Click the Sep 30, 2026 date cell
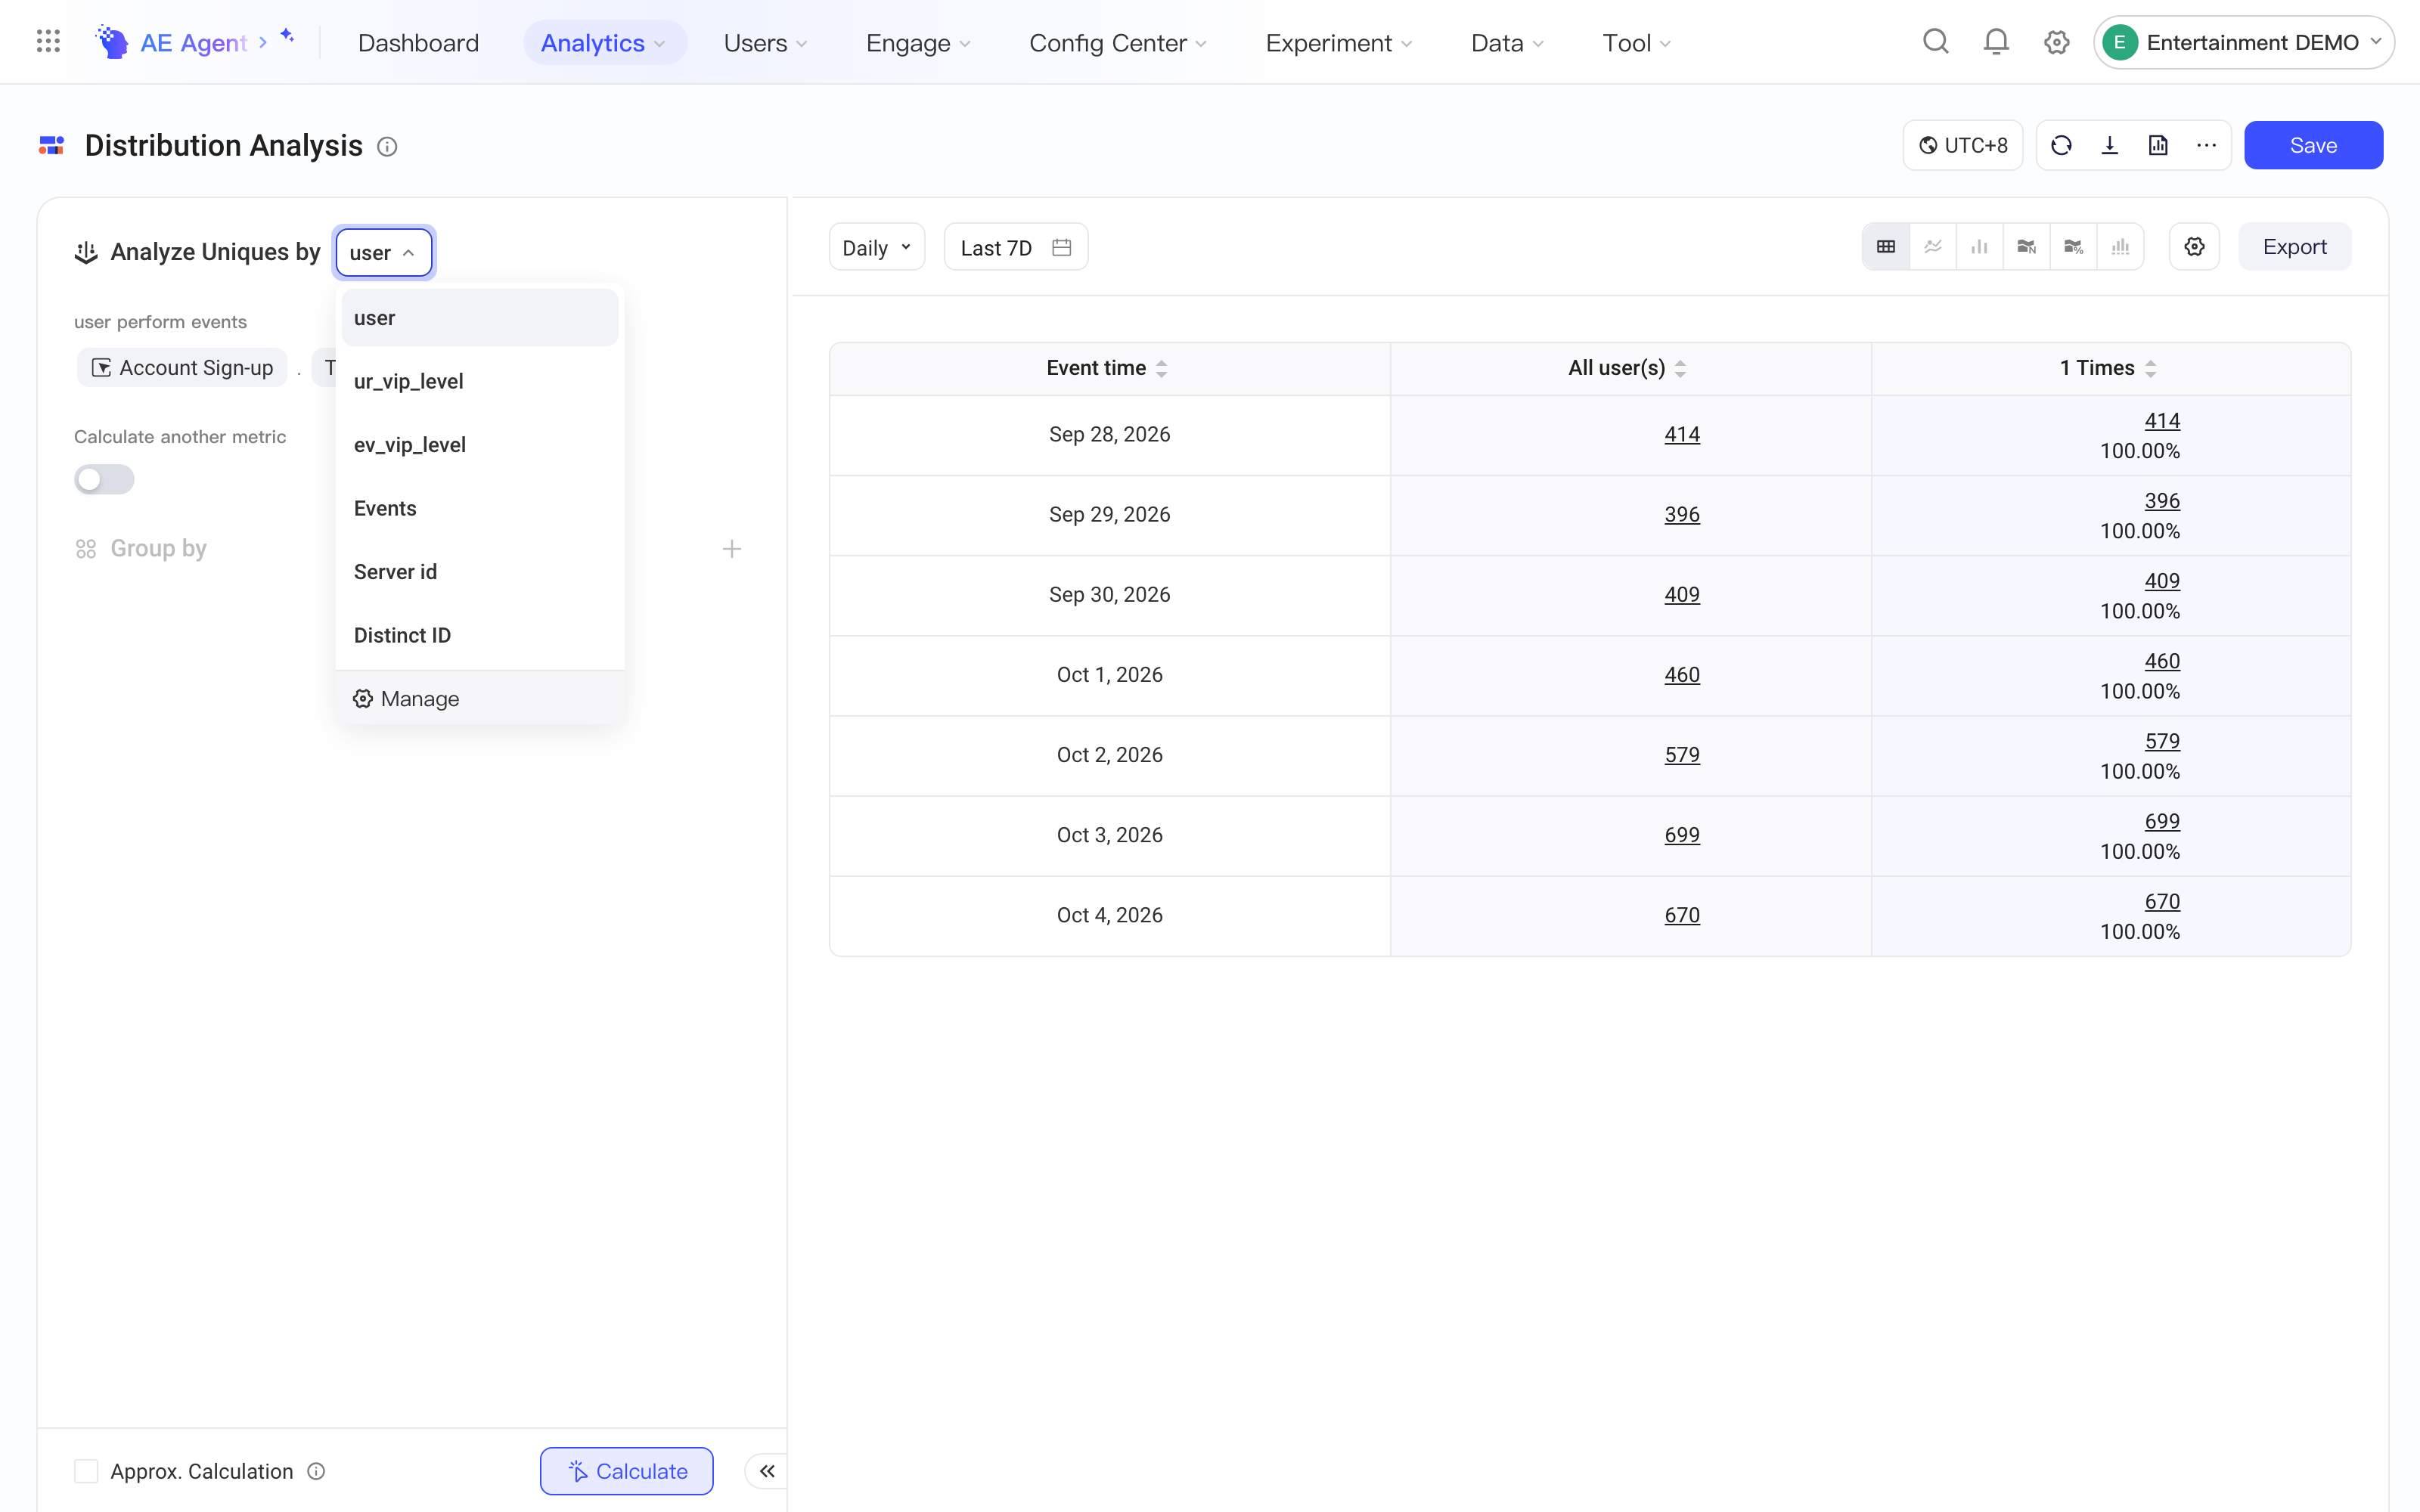 1109,595
